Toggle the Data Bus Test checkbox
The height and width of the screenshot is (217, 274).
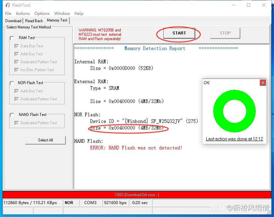coord(16,46)
